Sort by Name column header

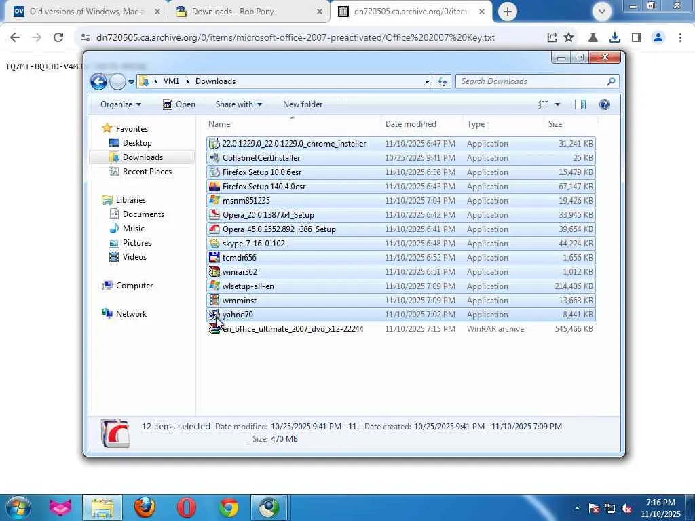292,124
